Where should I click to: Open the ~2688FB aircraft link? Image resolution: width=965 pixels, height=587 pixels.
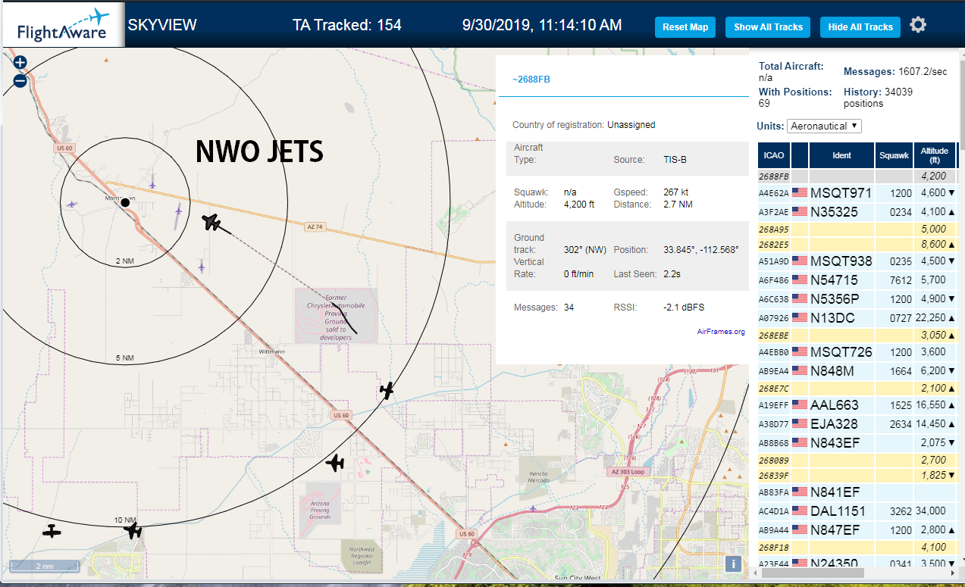pos(531,80)
